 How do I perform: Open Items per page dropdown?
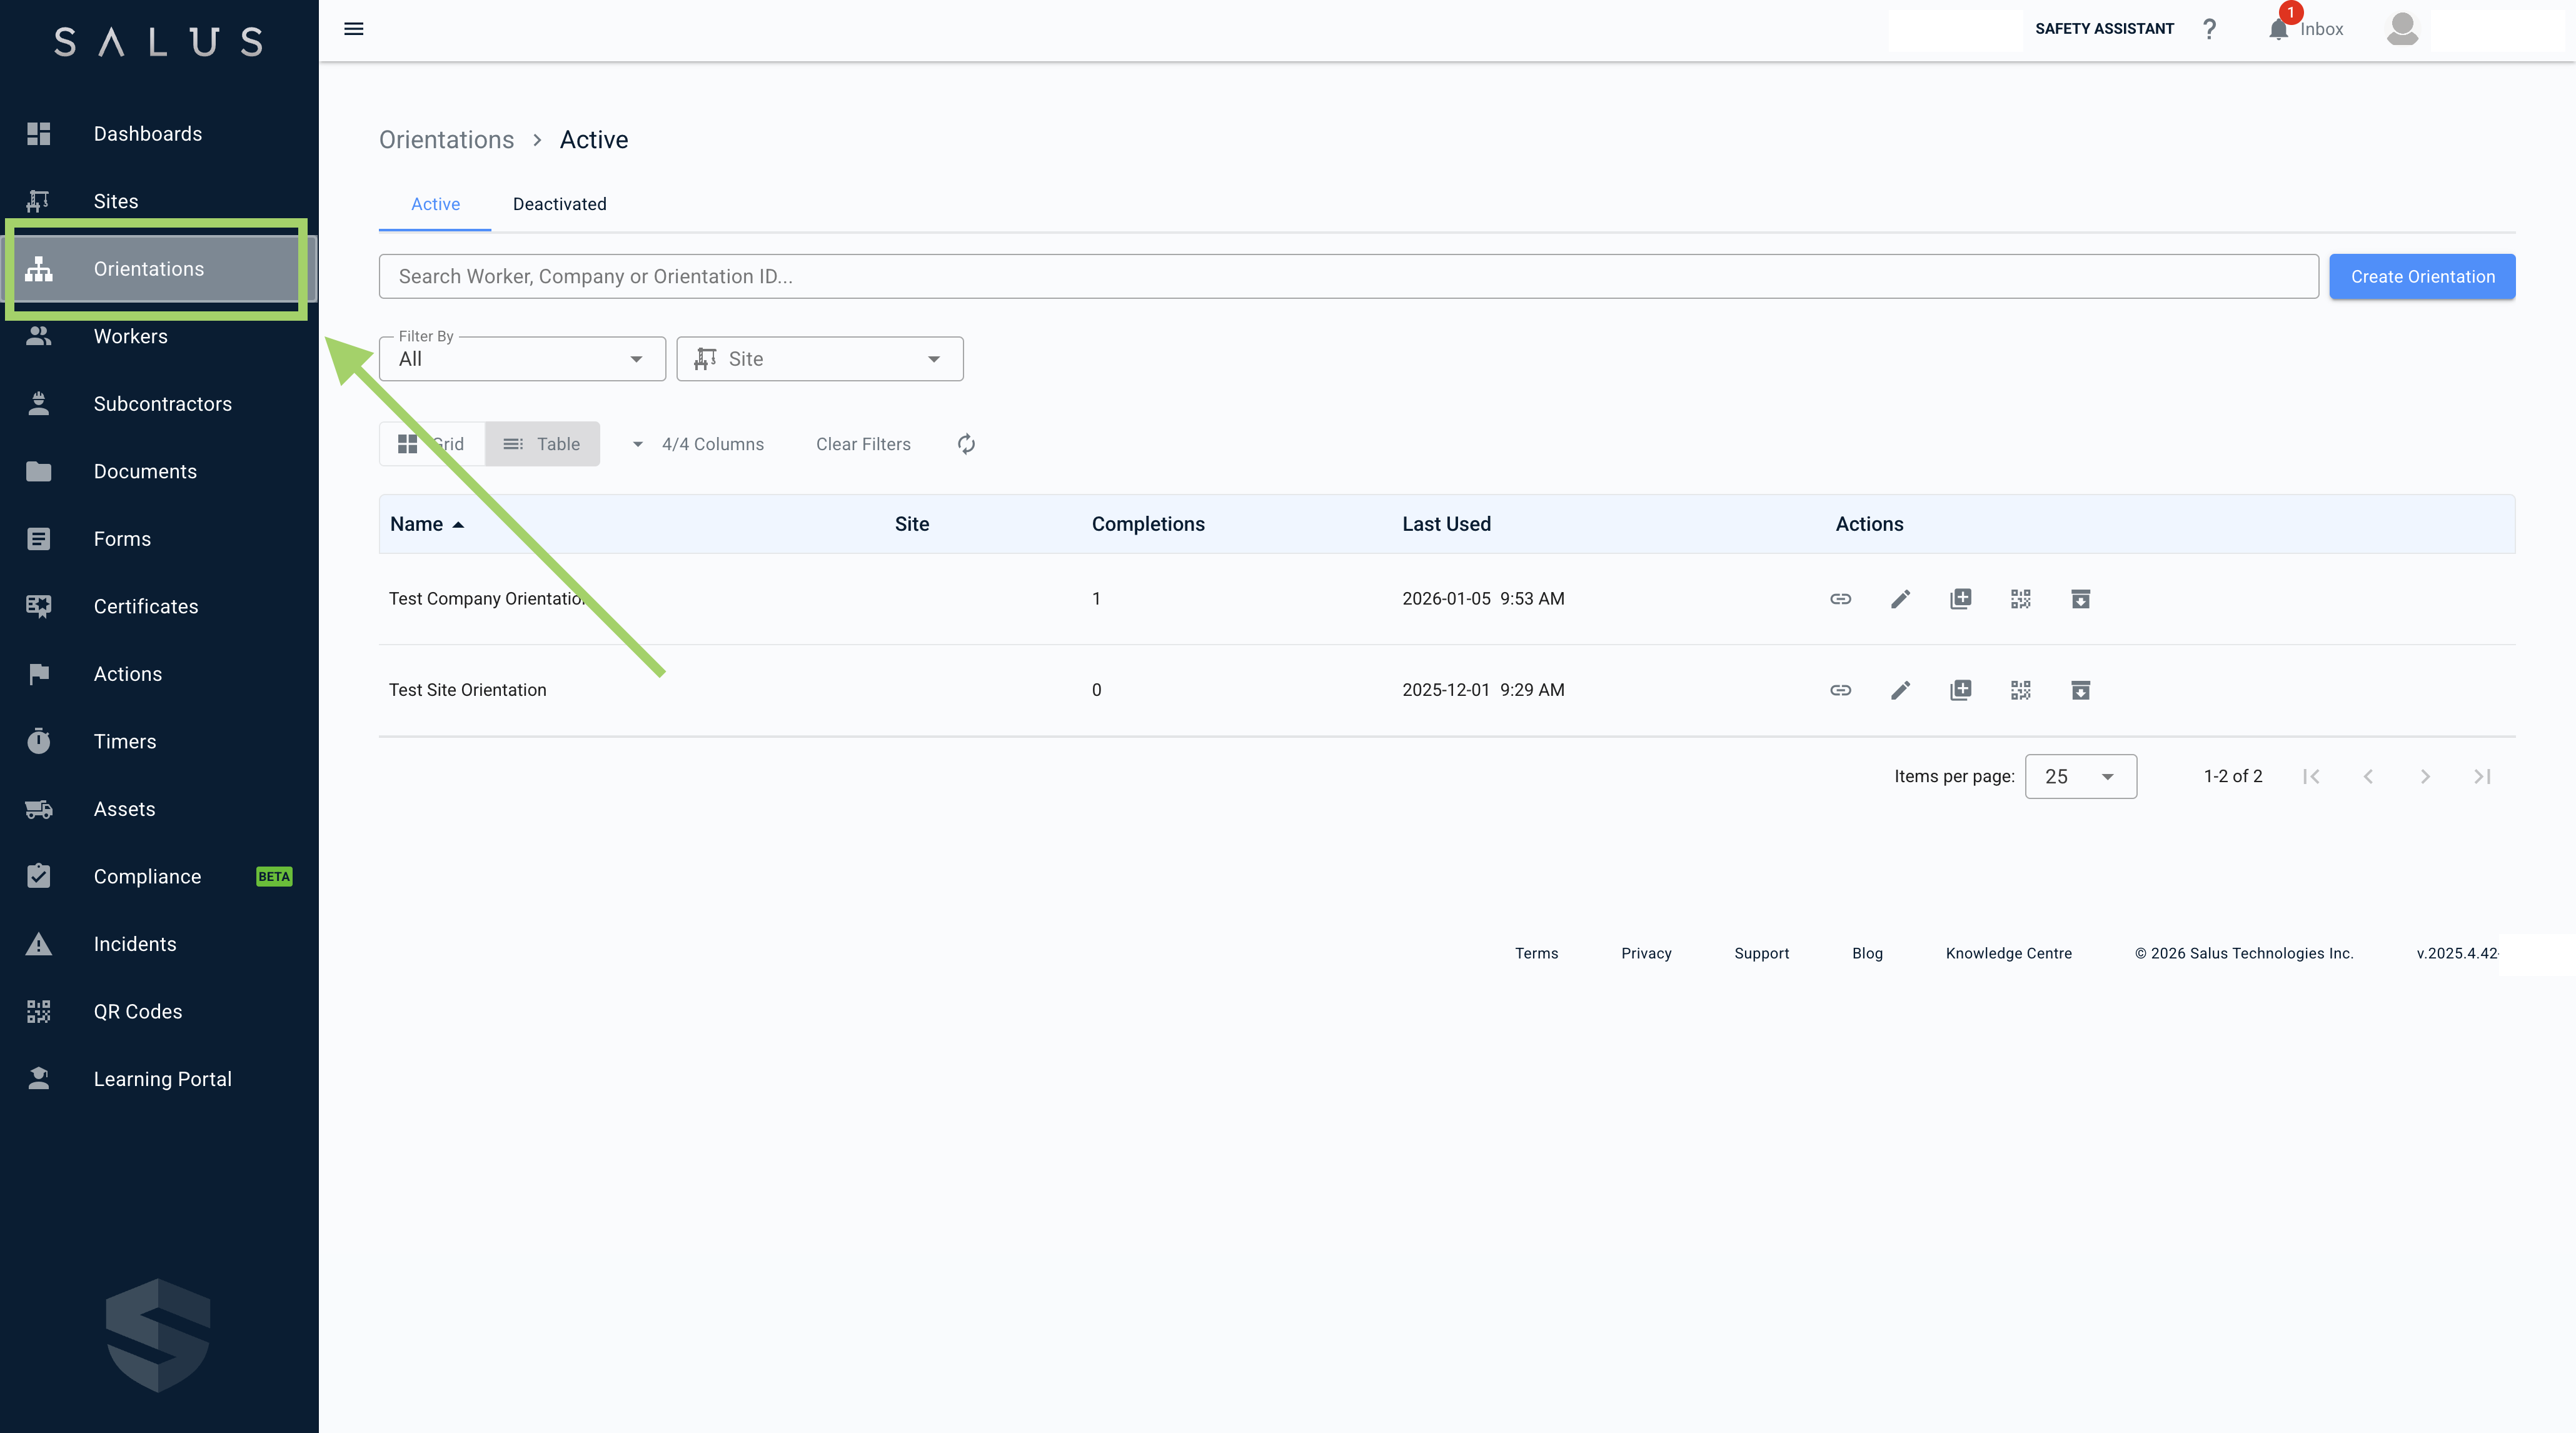(2080, 776)
